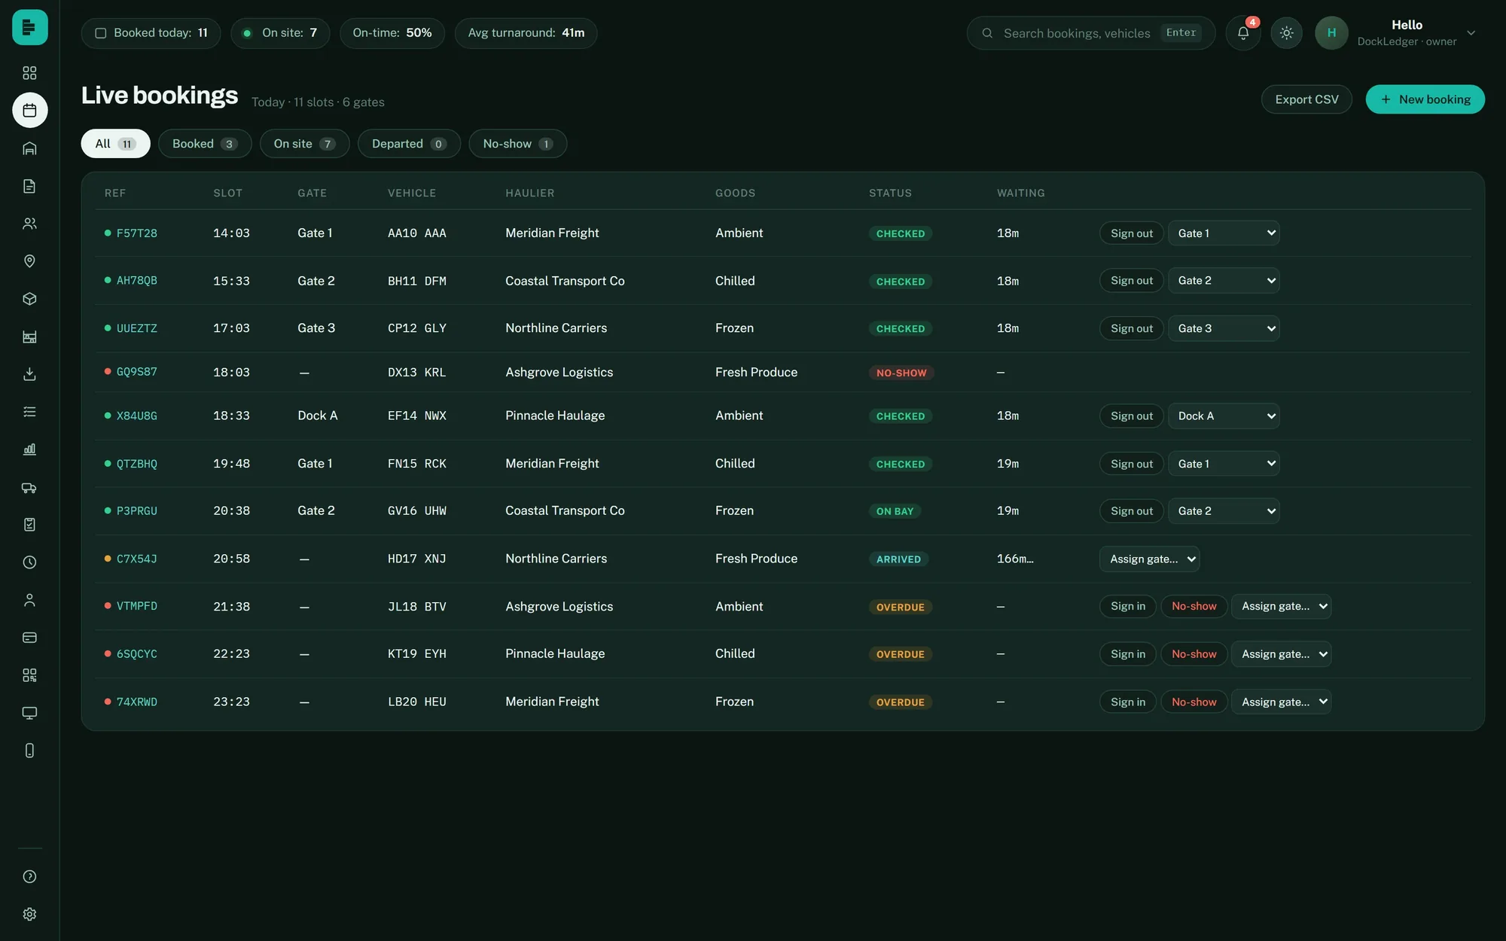Screen dimensions: 1506x941
Task: Click the New booking button
Action: [x=1425, y=99]
